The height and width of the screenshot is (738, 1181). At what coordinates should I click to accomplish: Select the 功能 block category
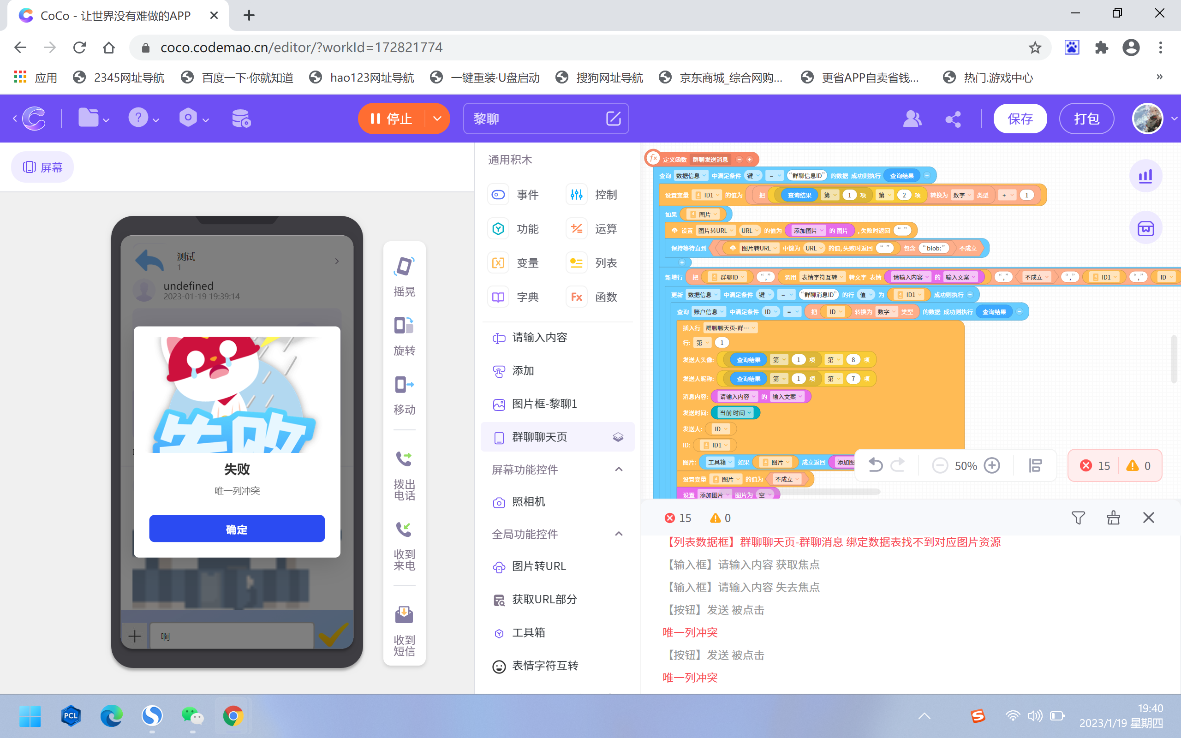(513, 229)
